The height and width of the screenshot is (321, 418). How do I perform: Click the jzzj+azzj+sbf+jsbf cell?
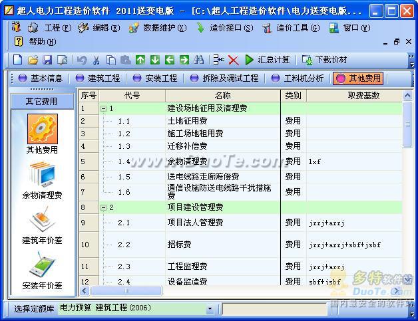pyautogui.click(x=354, y=245)
